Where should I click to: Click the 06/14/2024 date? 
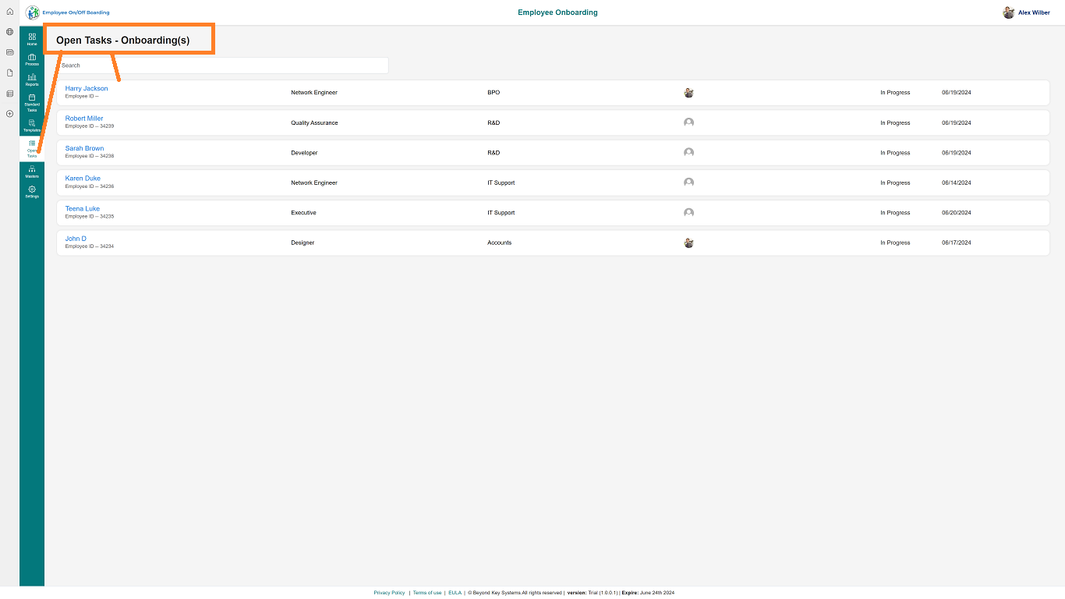click(x=957, y=183)
